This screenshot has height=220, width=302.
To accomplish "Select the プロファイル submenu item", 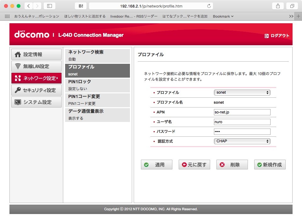I will (98, 70).
